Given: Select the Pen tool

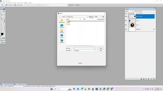Looking at the screenshot, I should pyautogui.click(x=2, y=27).
